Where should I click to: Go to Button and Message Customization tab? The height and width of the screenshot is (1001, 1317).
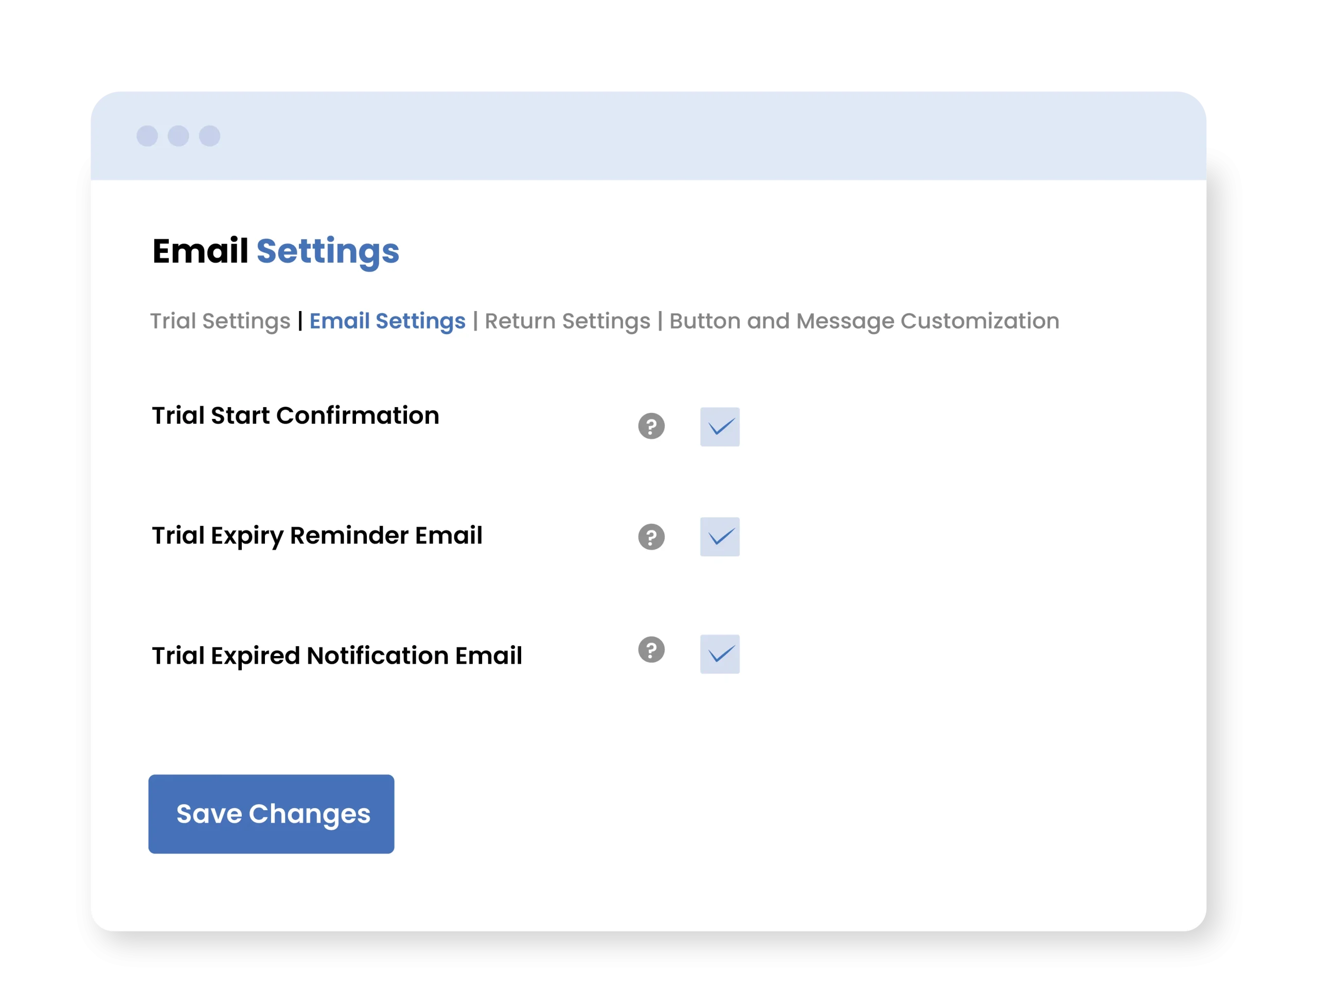(x=864, y=321)
